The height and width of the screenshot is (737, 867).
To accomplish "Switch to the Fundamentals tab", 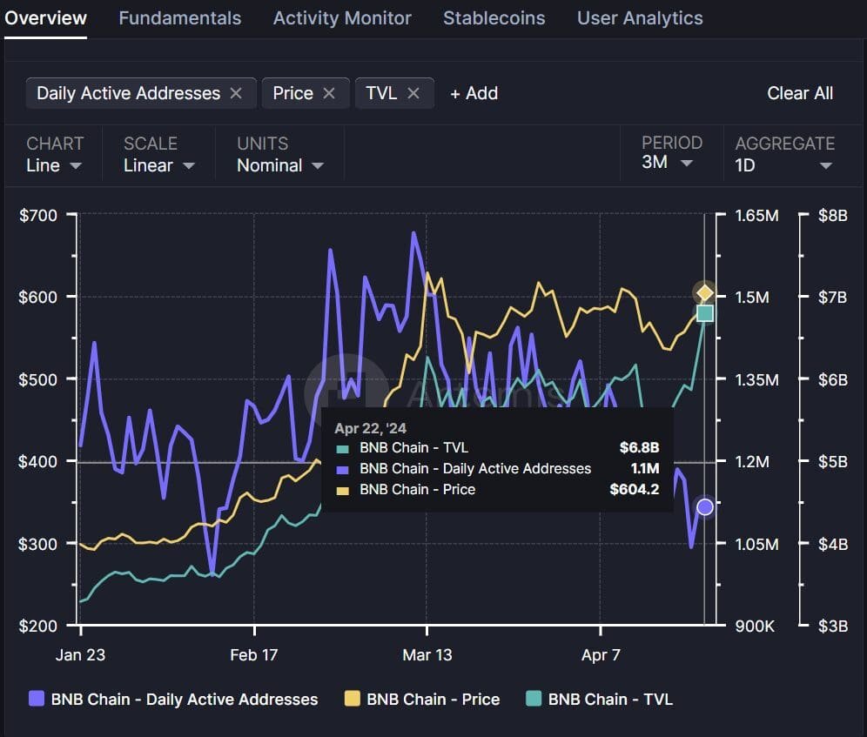I will click(179, 17).
